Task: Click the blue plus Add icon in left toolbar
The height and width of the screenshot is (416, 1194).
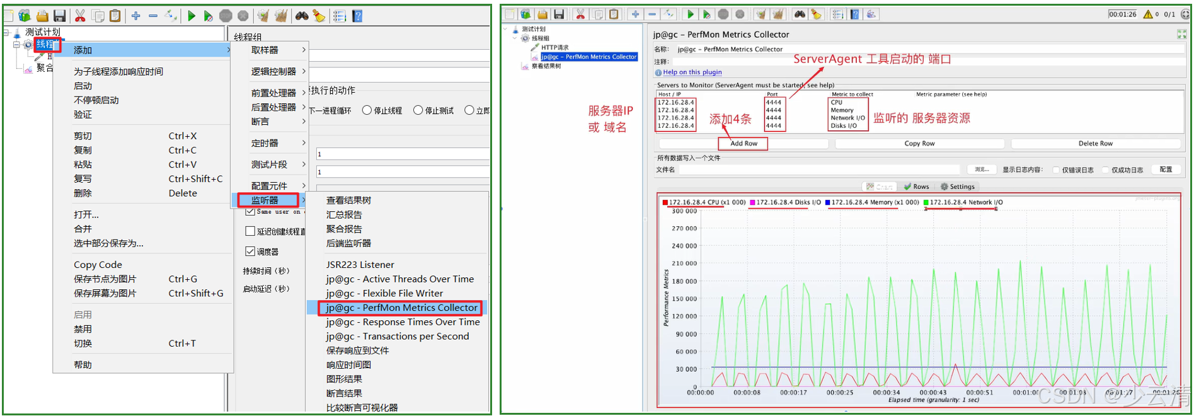Action: [x=136, y=16]
